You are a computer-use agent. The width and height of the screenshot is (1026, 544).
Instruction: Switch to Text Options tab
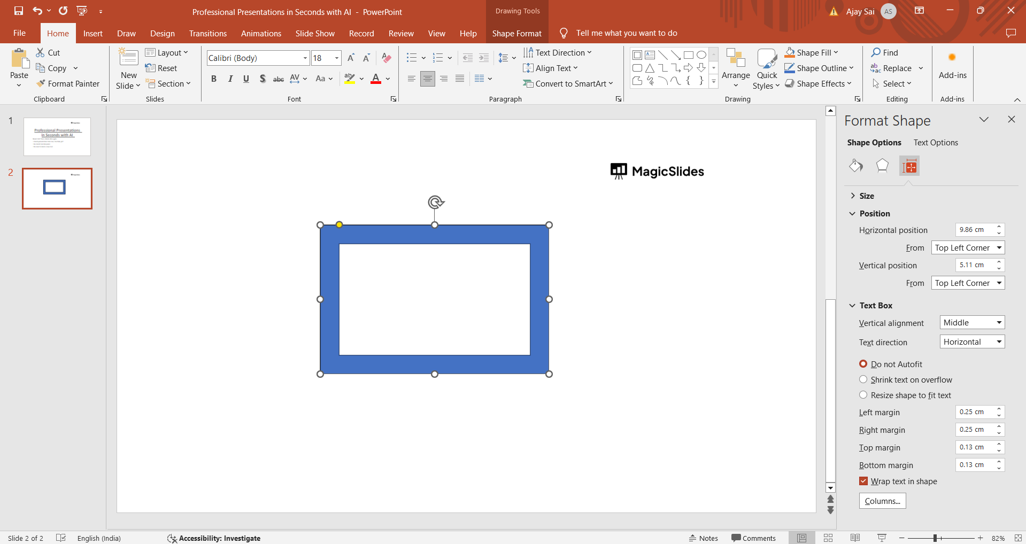pos(936,143)
